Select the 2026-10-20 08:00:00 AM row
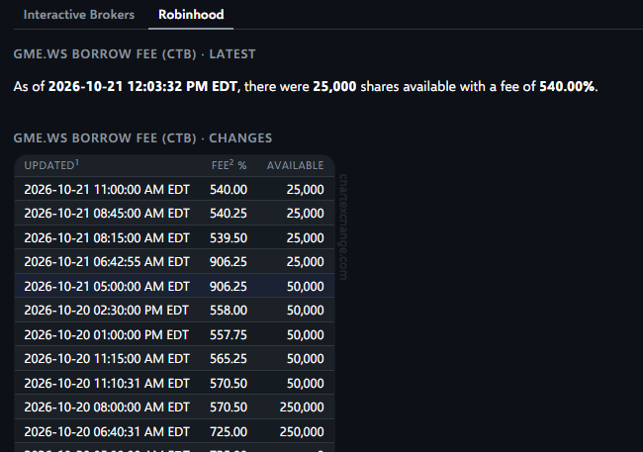This screenshot has height=452, width=643. (175, 407)
